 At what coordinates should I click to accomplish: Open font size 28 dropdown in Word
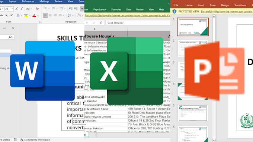pyautogui.click(x=12, y=9)
